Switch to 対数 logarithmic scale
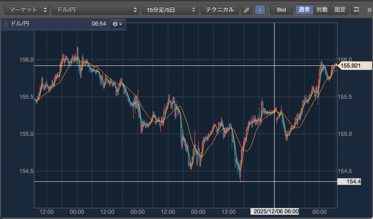Image resolution: width=373 pixels, height=219 pixels. click(x=322, y=10)
